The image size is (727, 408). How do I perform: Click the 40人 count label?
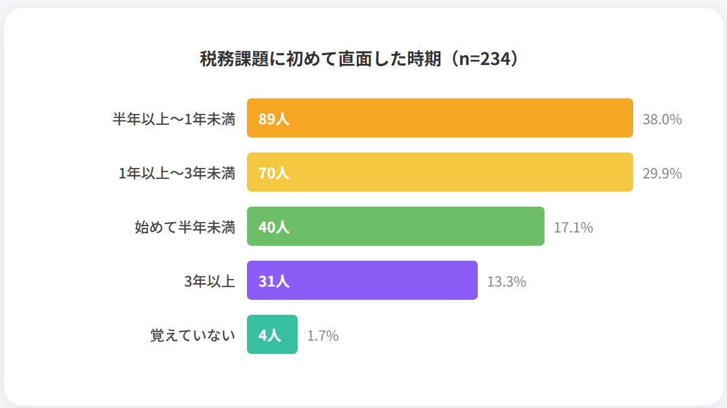pos(273,227)
